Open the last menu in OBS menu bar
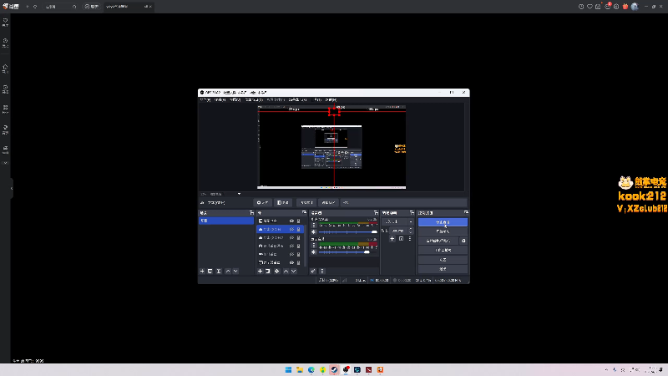The image size is (668, 376). (331, 99)
